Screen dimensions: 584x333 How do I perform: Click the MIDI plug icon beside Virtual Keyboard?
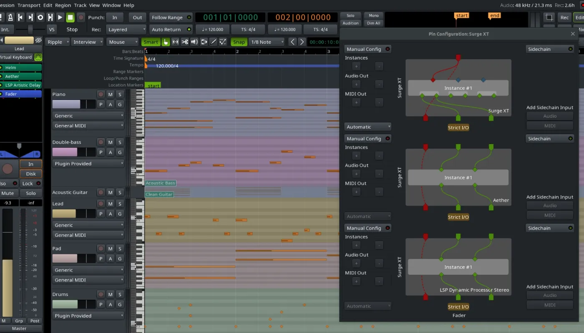38,57
